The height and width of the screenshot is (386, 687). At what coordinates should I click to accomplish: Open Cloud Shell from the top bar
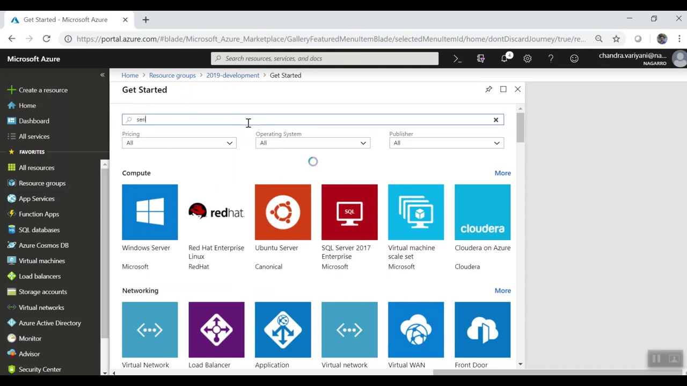[x=457, y=58]
